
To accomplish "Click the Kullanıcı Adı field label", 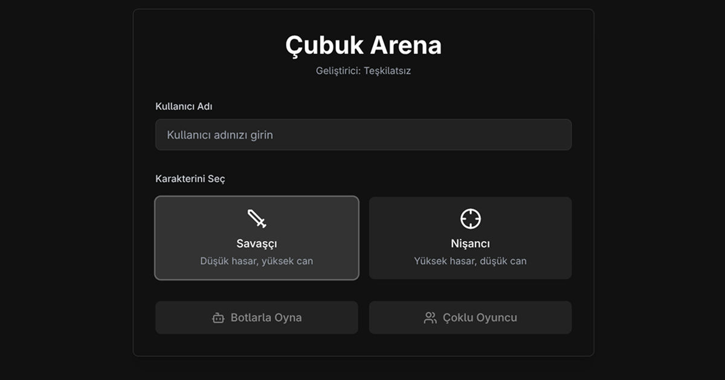I will point(184,107).
